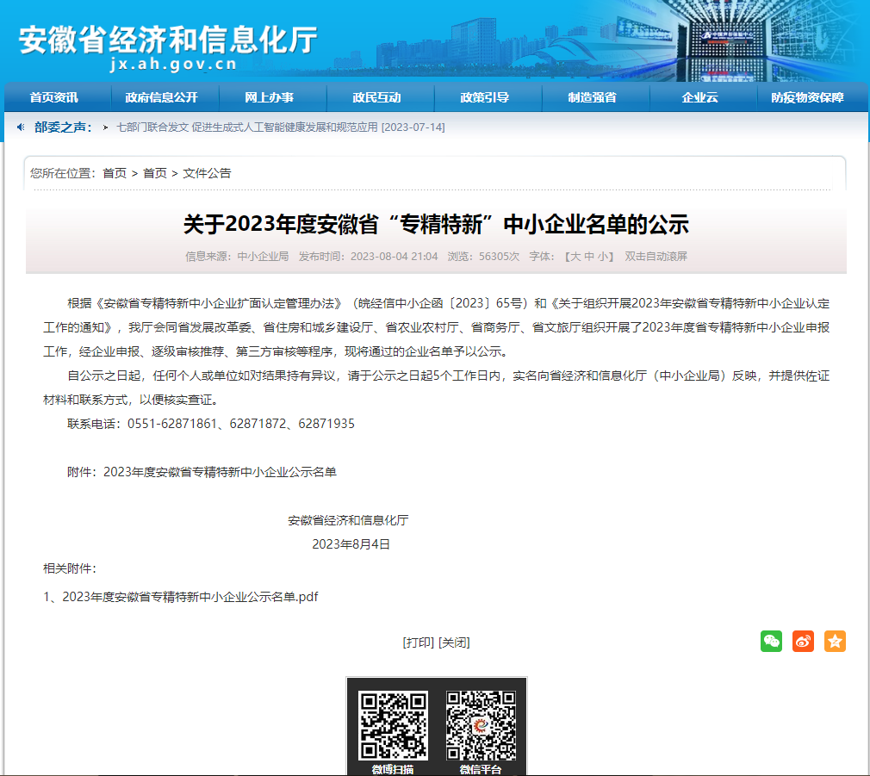Click the 关闭 close link

pyautogui.click(x=454, y=643)
